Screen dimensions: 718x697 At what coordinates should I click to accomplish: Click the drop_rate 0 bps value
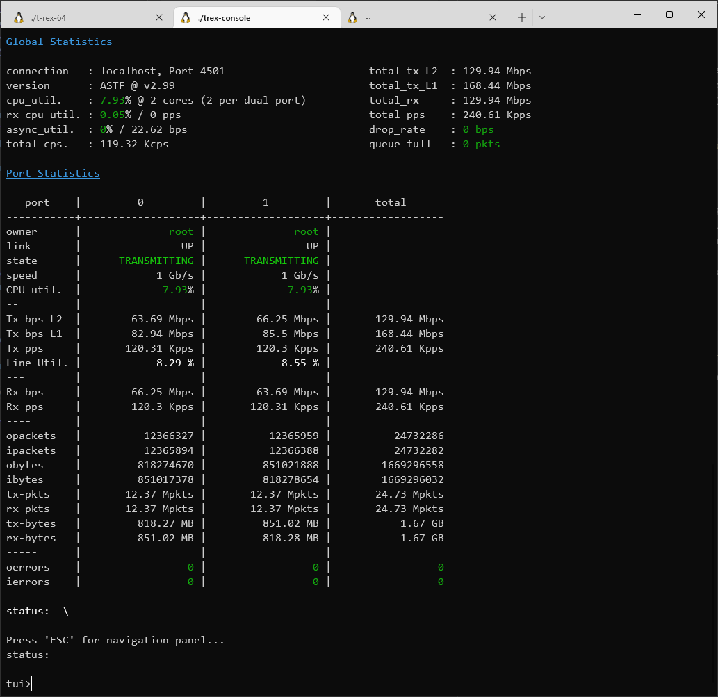click(x=478, y=129)
